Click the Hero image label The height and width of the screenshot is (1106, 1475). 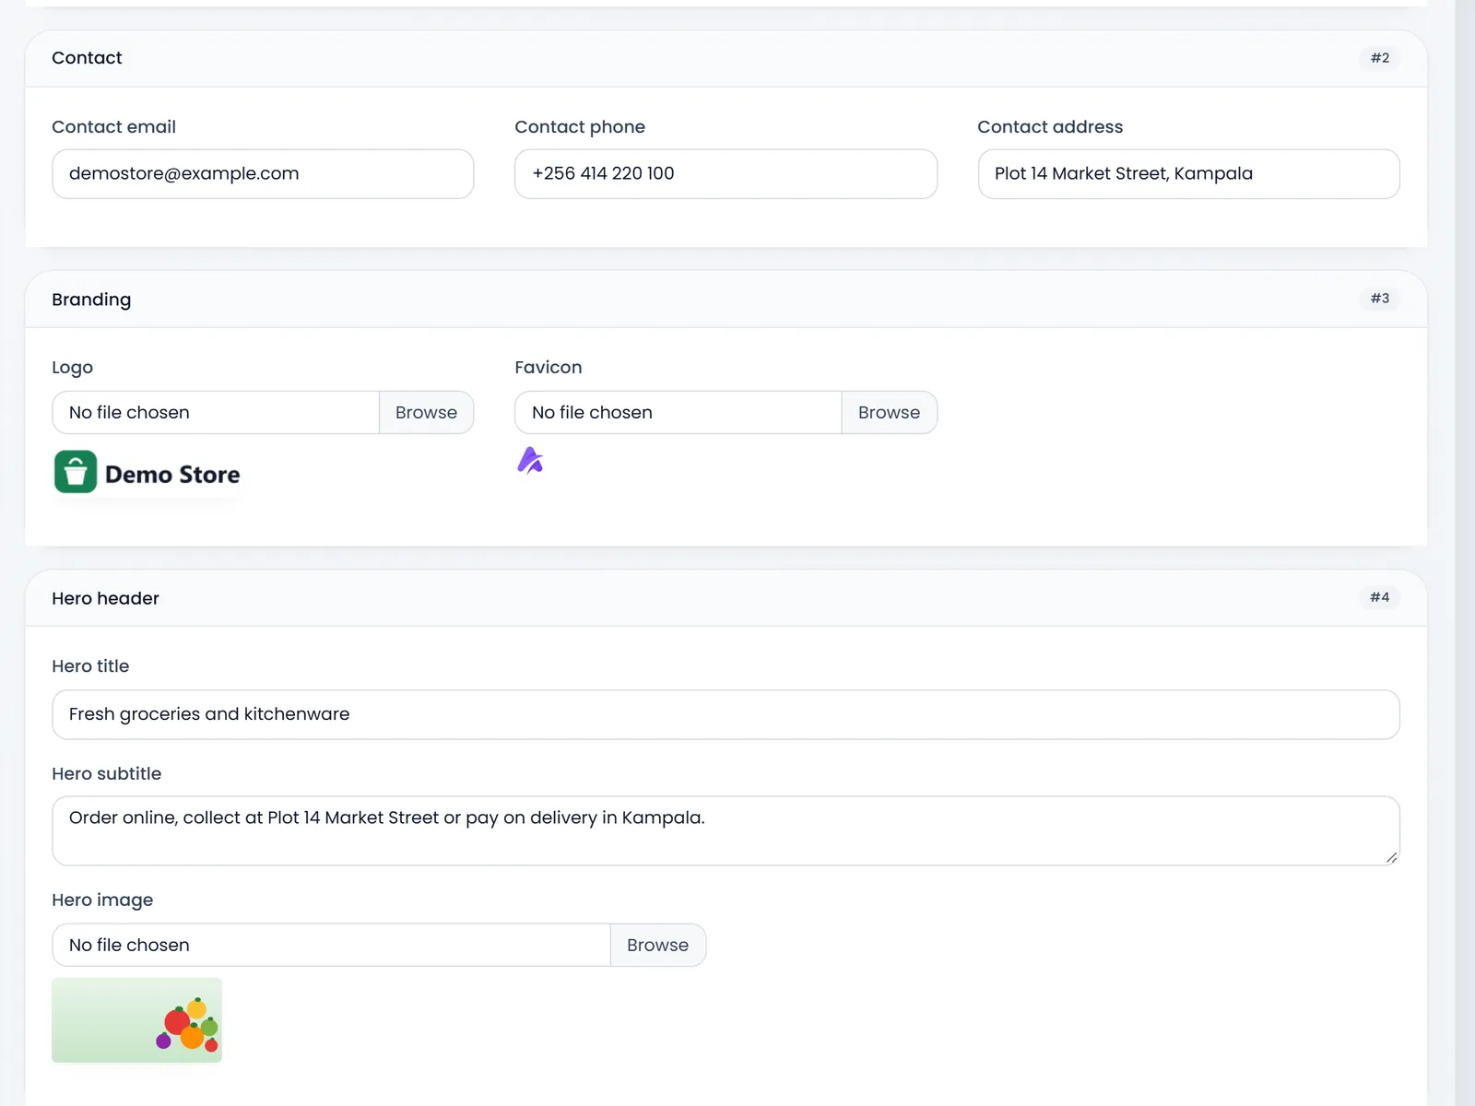coord(102,900)
